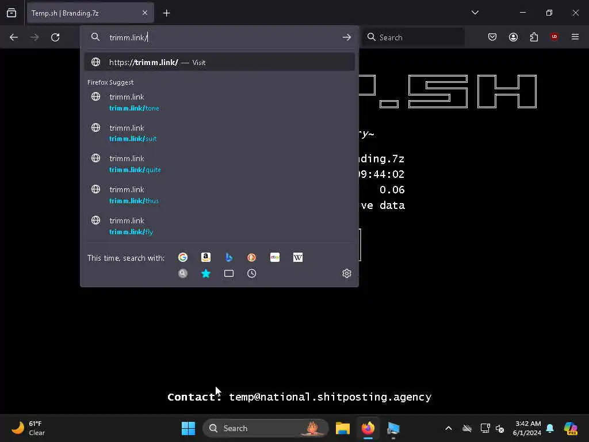Select the trimm.link/fly suggestion
The height and width of the screenshot is (442, 589).
[x=219, y=226]
